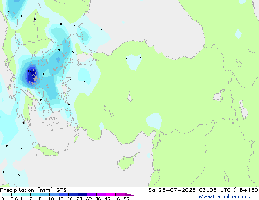
Task: Click the '40' legend scale label
Action: [x=107, y=198]
